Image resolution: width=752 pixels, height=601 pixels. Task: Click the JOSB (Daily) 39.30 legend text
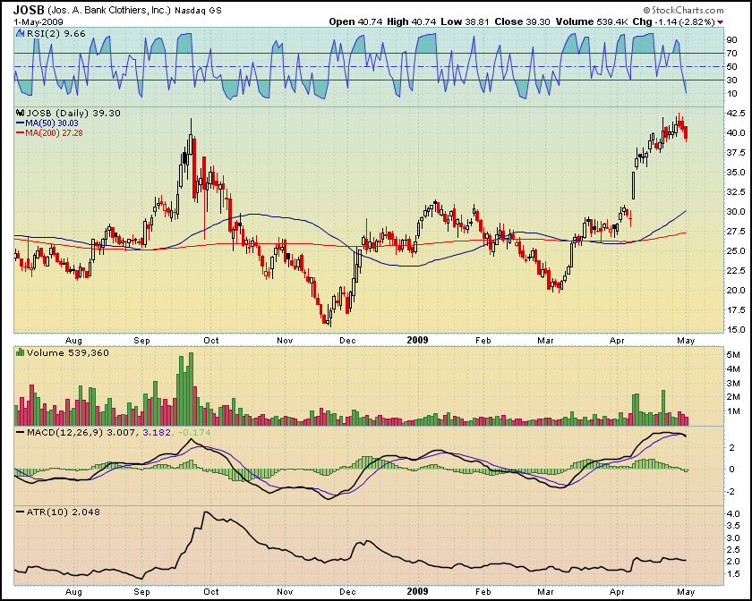pyautogui.click(x=73, y=113)
